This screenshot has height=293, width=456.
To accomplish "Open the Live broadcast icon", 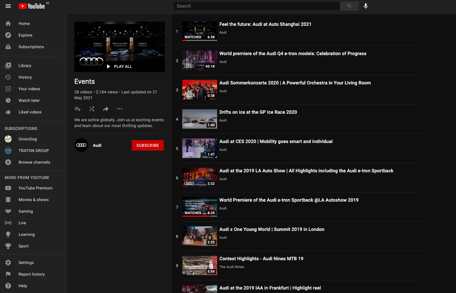I will click(x=8, y=223).
